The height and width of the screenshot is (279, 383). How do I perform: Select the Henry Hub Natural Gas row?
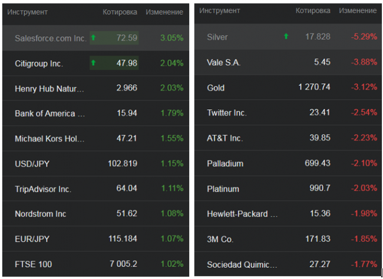coord(49,89)
